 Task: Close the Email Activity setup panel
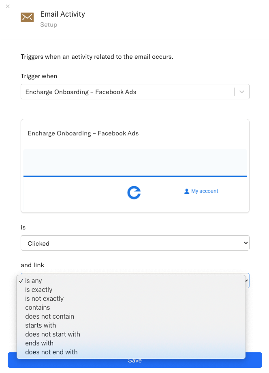point(8,6)
